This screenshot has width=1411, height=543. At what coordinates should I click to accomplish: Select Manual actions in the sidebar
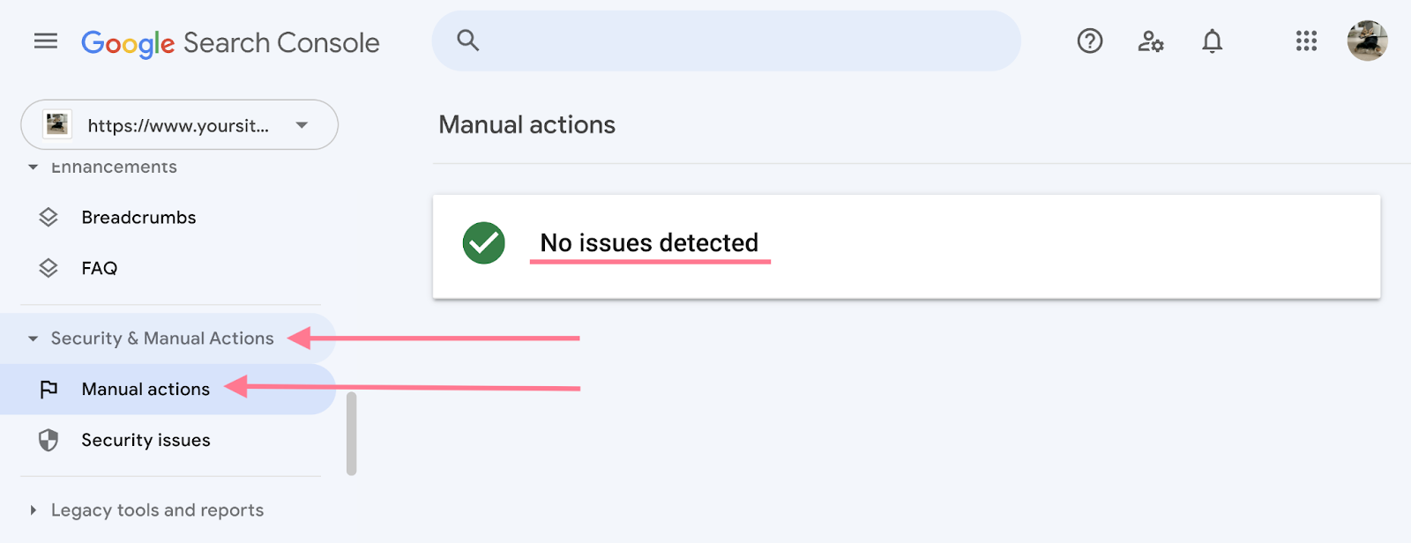(x=146, y=389)
